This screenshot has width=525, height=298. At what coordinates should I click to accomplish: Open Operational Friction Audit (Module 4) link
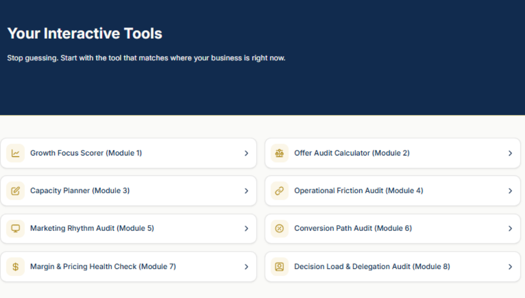(393, 191)
